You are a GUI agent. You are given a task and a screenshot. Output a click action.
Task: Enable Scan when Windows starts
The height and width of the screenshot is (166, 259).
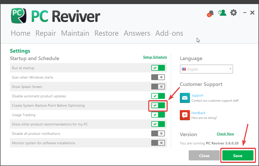tap(158, 77)
